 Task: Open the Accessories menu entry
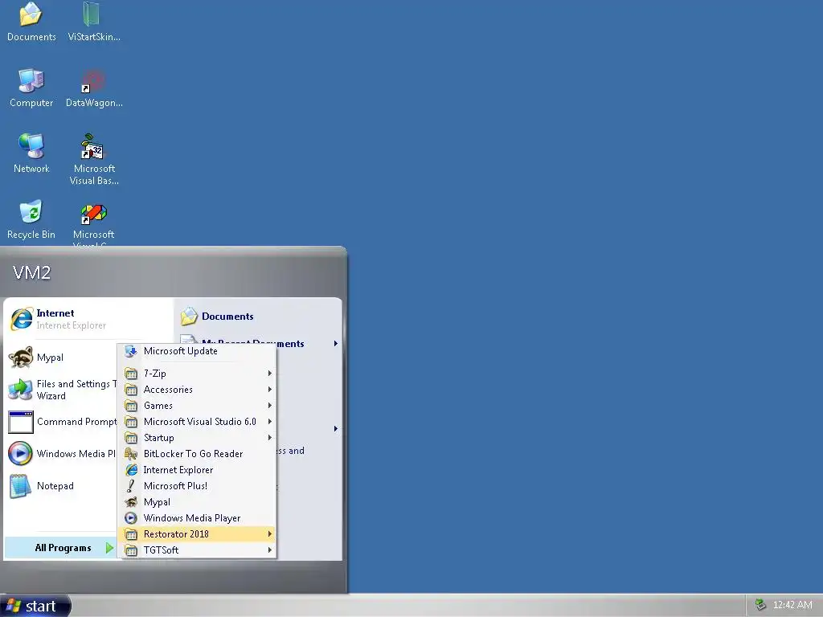click(198, 390)
